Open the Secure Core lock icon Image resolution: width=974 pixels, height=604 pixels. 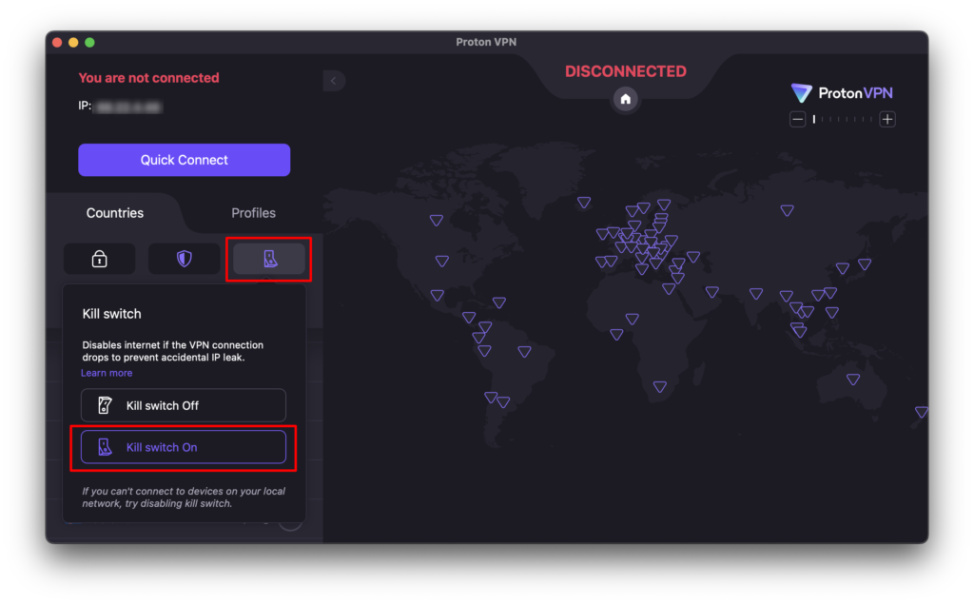coord(99,259)
